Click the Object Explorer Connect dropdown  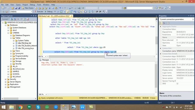pos(5,19)
